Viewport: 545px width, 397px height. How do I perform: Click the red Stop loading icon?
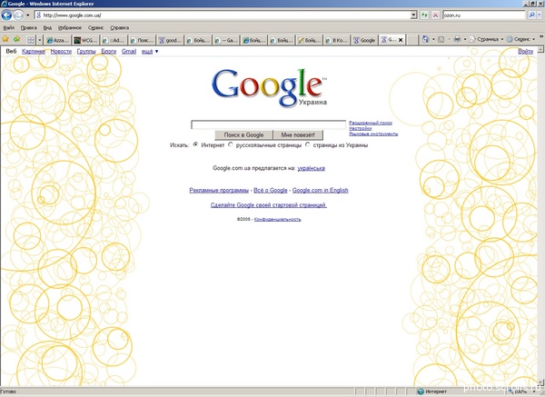click(435, 15)
